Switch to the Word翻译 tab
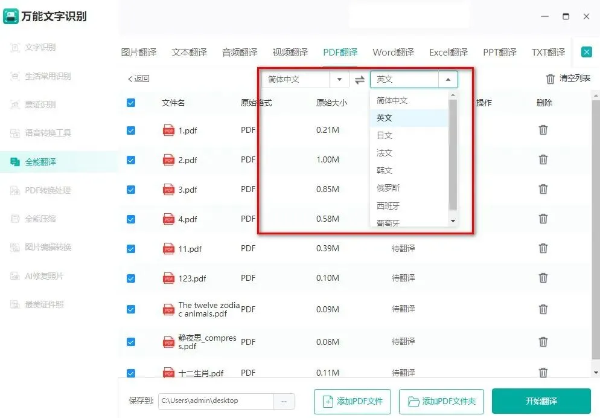Viewport: 600px width, 418px height. point(394,52)
